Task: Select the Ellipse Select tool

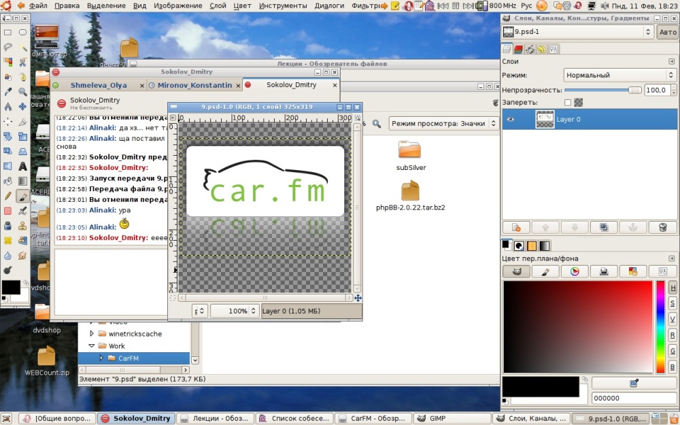Action: 22,32
